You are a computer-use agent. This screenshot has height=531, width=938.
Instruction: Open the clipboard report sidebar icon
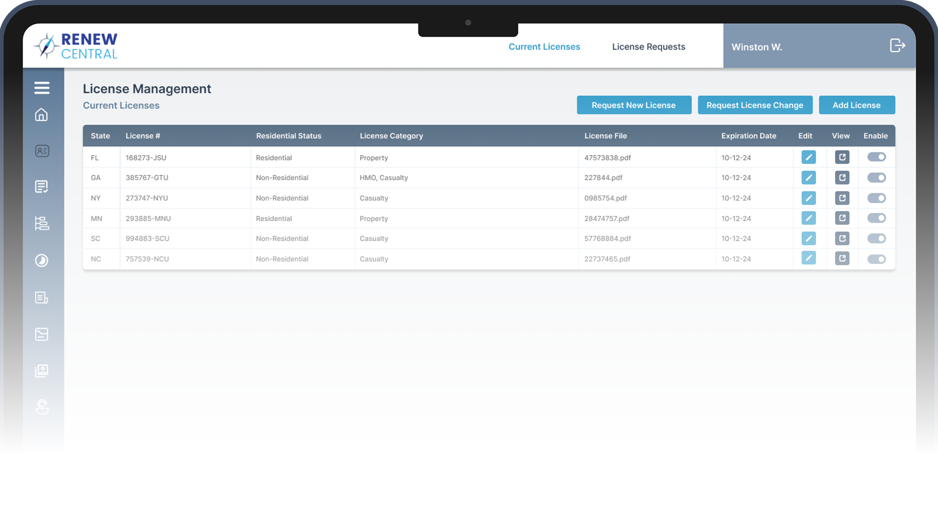[42, 297]
